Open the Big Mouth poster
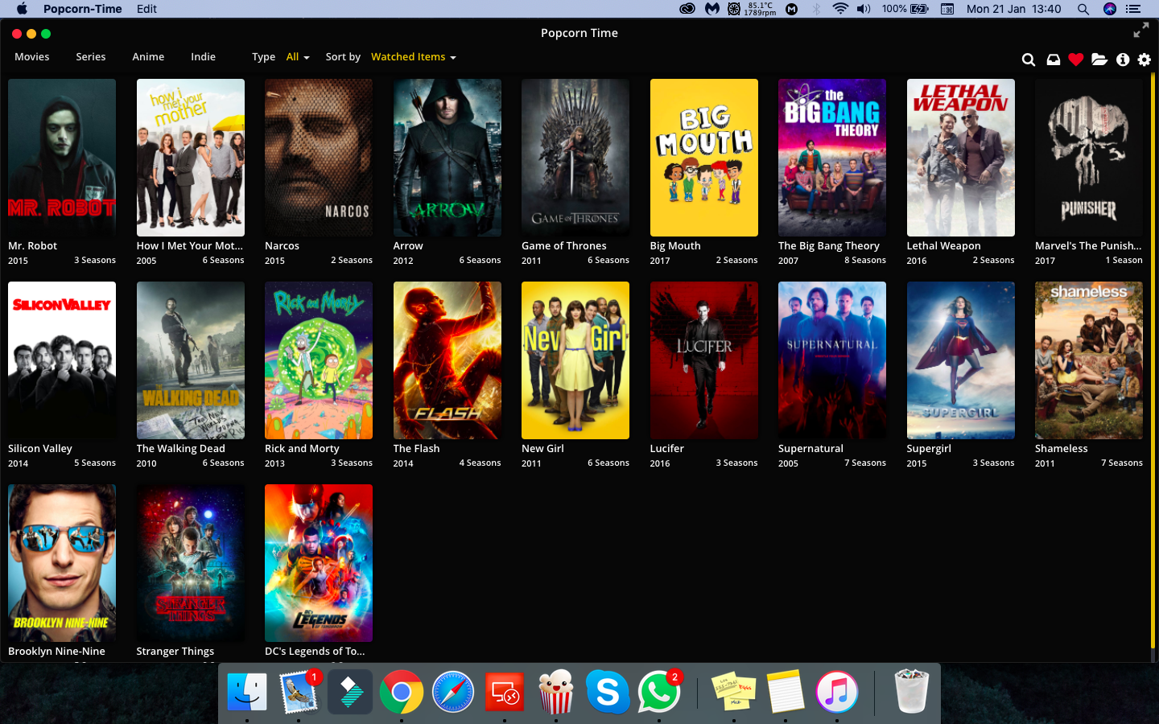 click(x=704, y=158)
